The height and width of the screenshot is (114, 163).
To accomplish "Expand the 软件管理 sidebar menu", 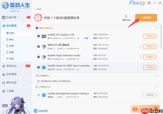I will pyautogui.click(x=29, y=74).
